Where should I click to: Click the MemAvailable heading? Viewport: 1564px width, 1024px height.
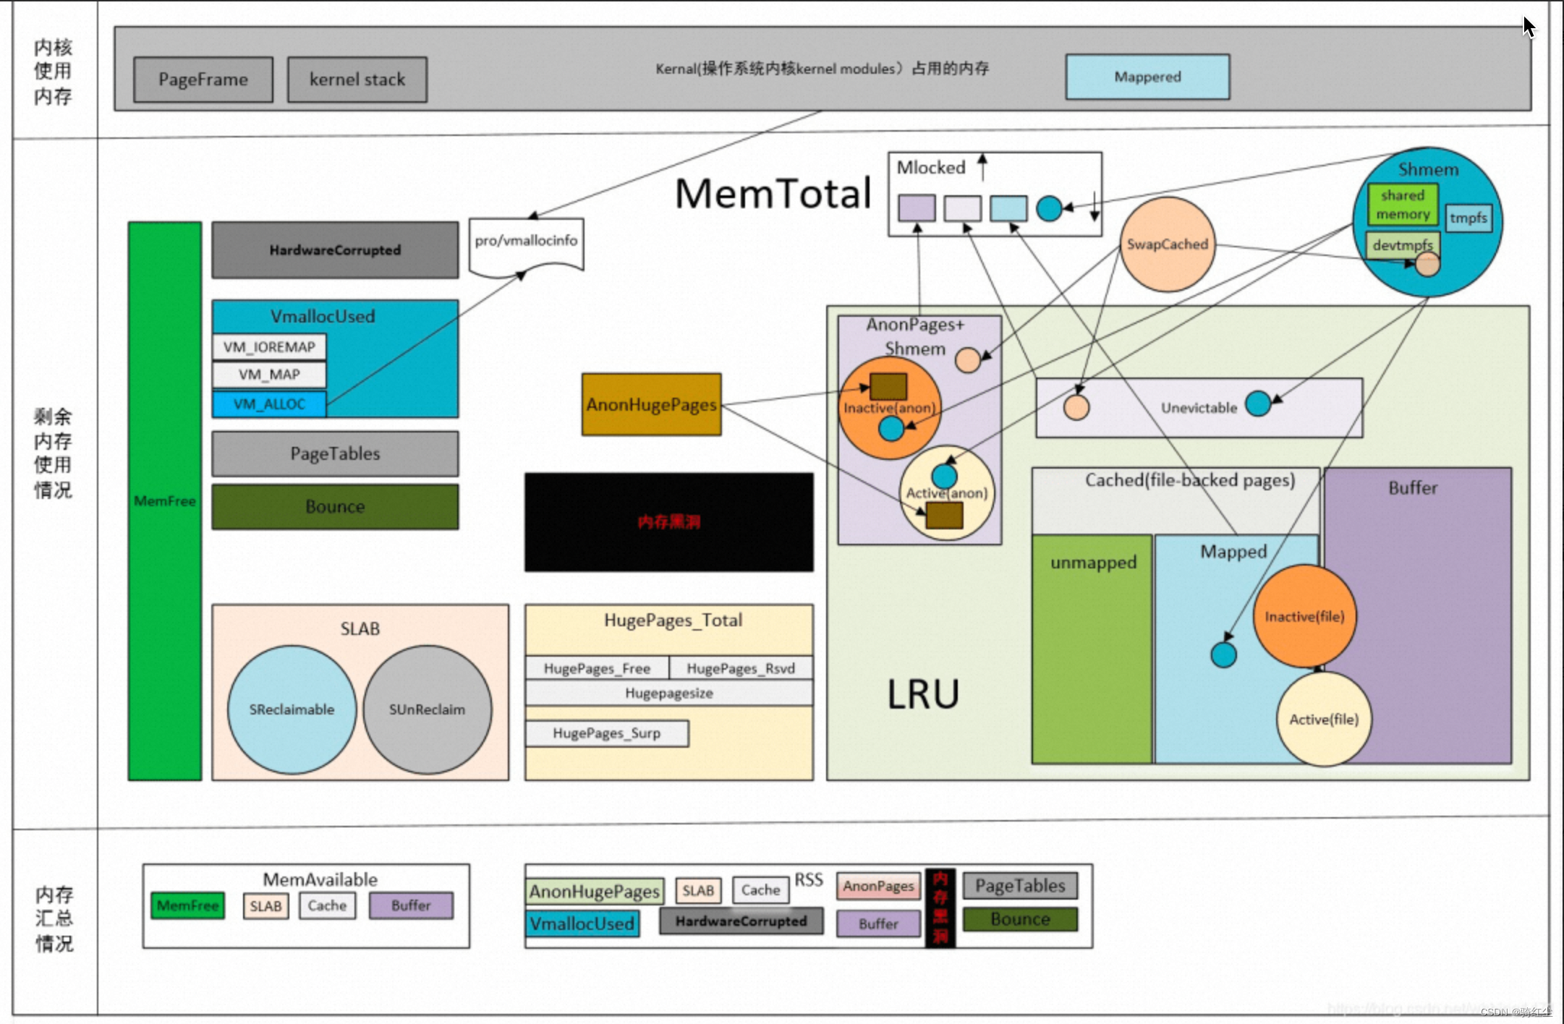pos(320,879)
